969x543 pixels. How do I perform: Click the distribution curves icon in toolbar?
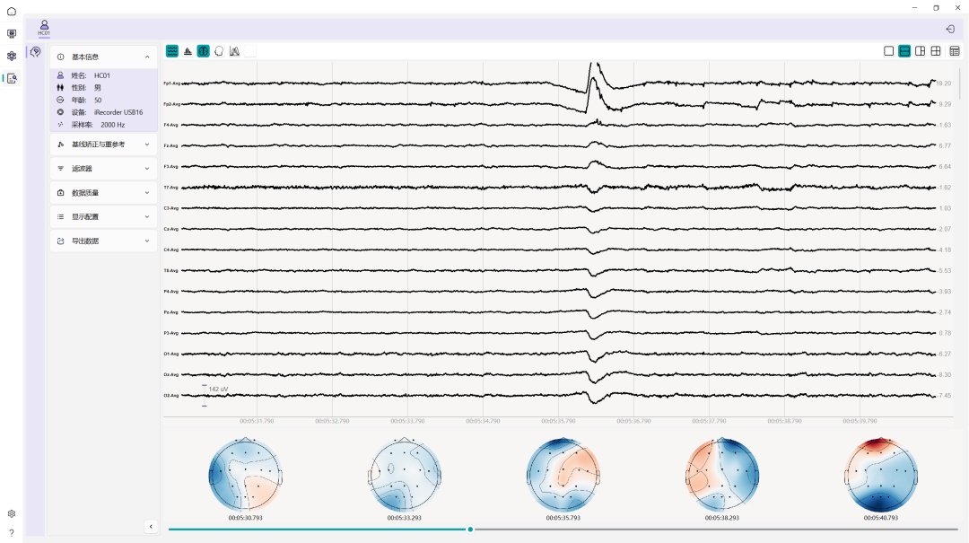coord(234,51)
